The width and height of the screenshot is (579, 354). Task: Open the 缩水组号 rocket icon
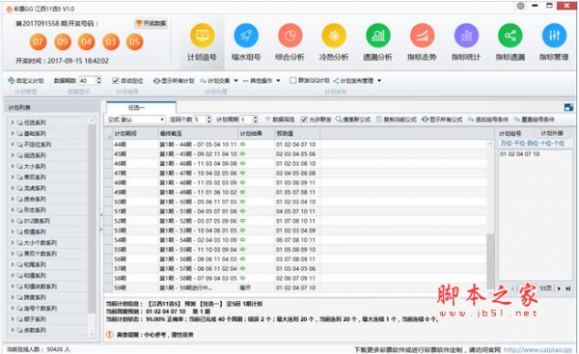coord(246,36)
